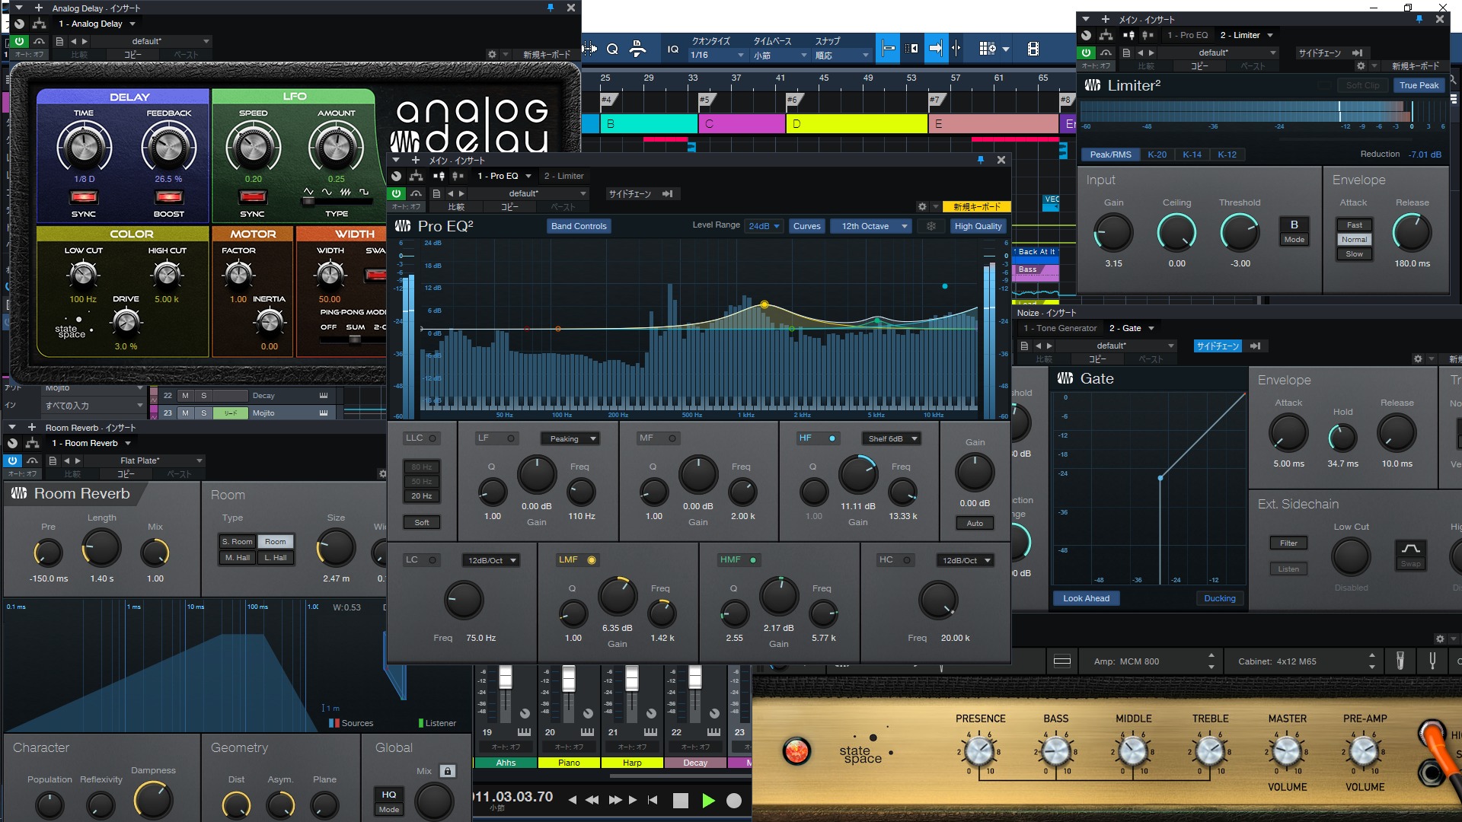Bypass Analog Delay with power button

click(19, 41)
